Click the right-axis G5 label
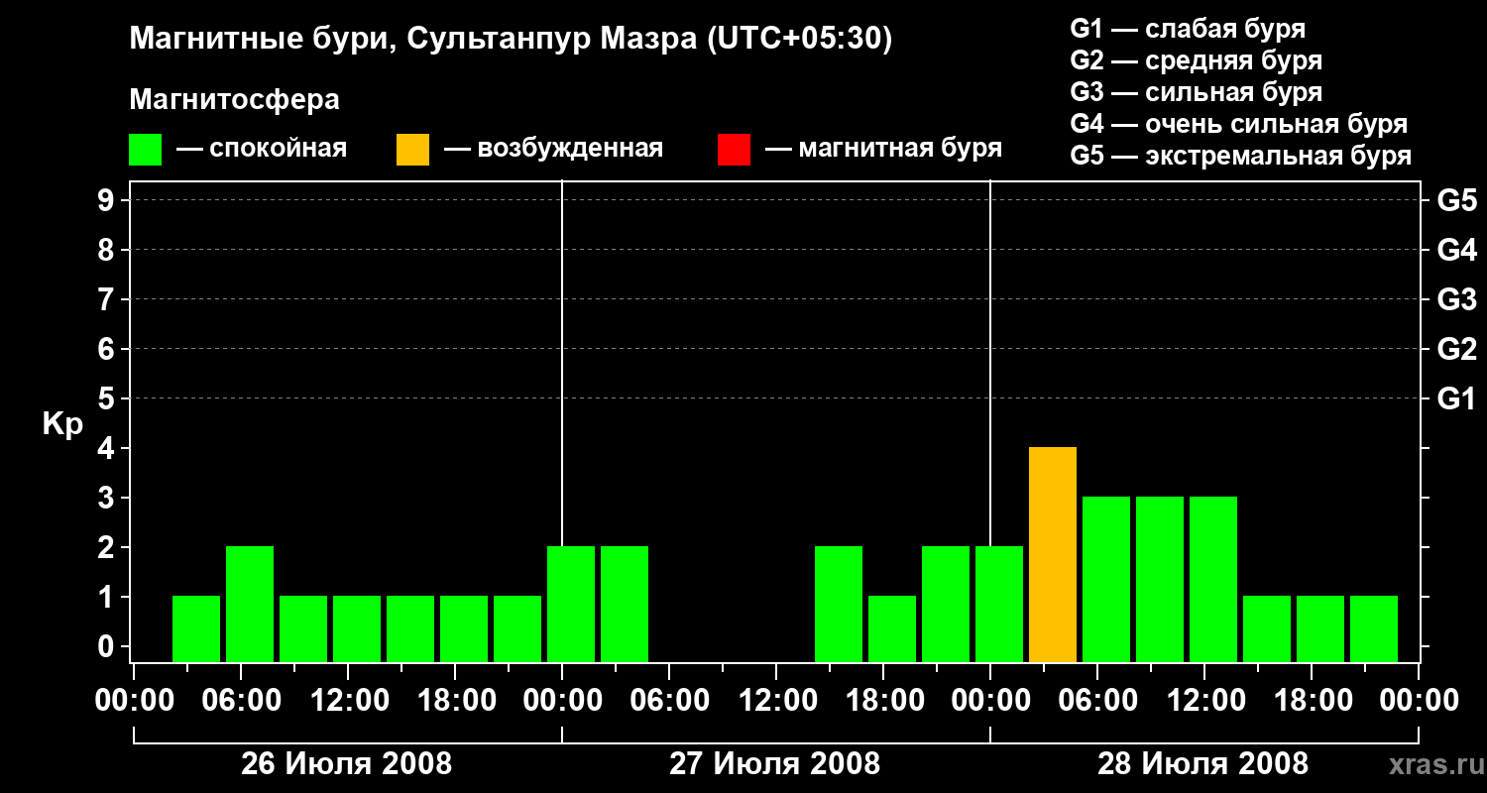Image resolution: width=1487 pixels, height=793 pixels. coord(1456,200)
